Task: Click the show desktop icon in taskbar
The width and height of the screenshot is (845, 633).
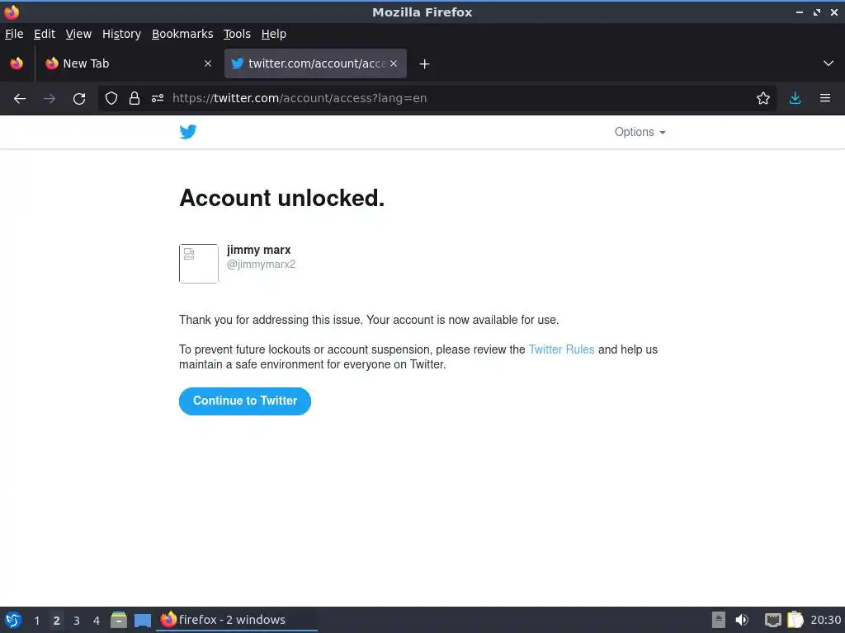Action: pos(143,620)
